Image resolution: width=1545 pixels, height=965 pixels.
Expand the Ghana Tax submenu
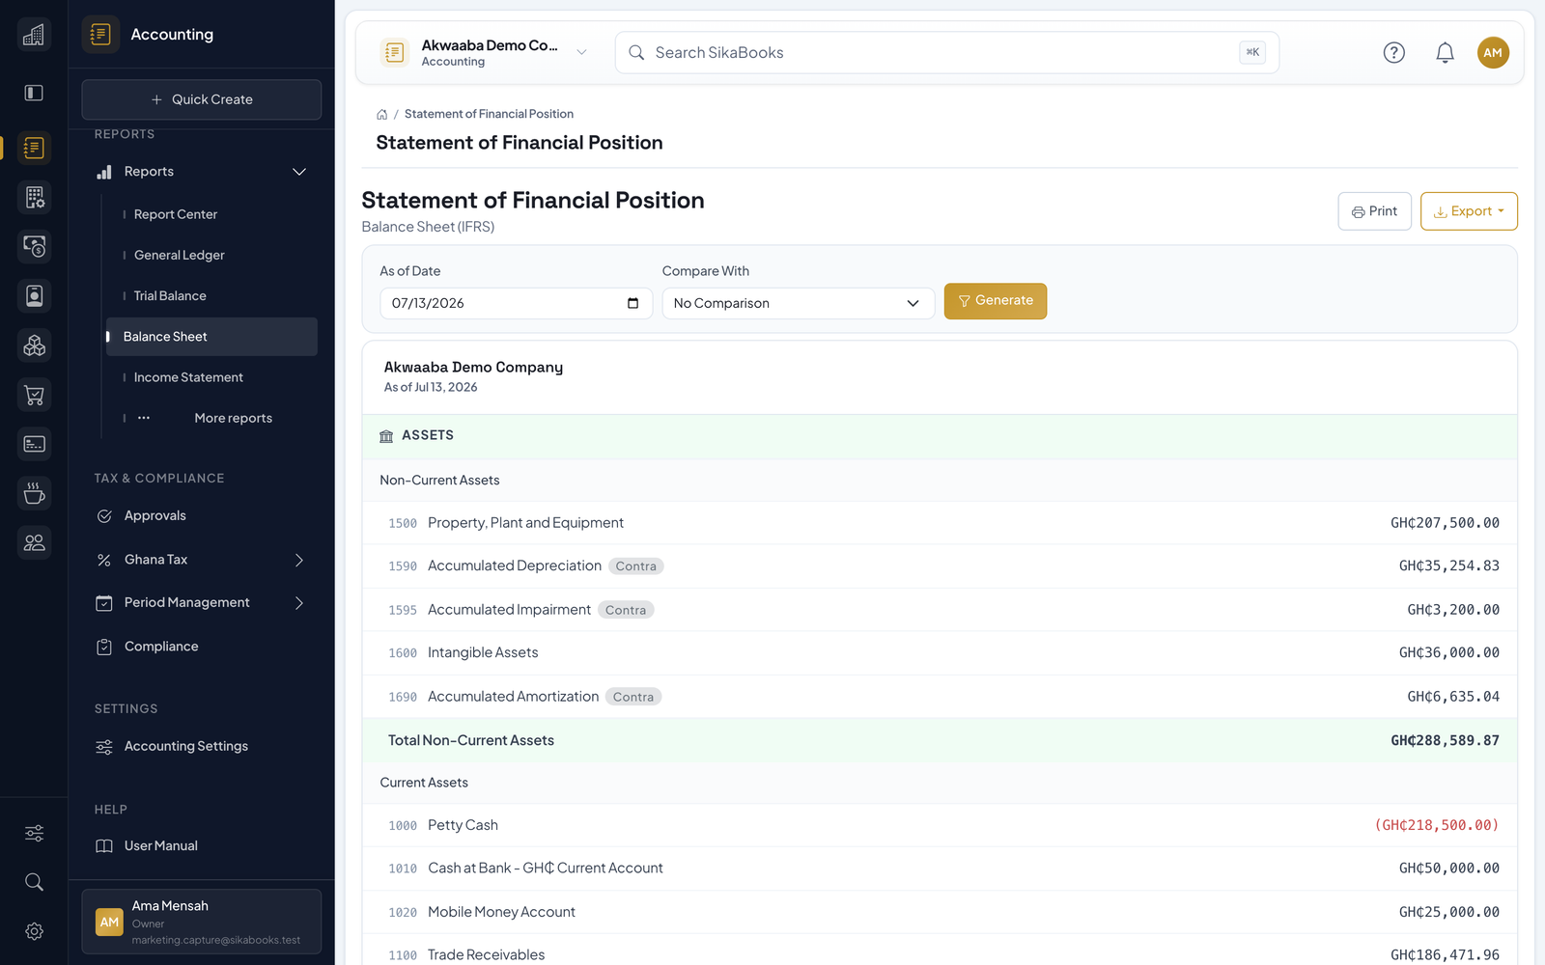[x=299, y=560]
